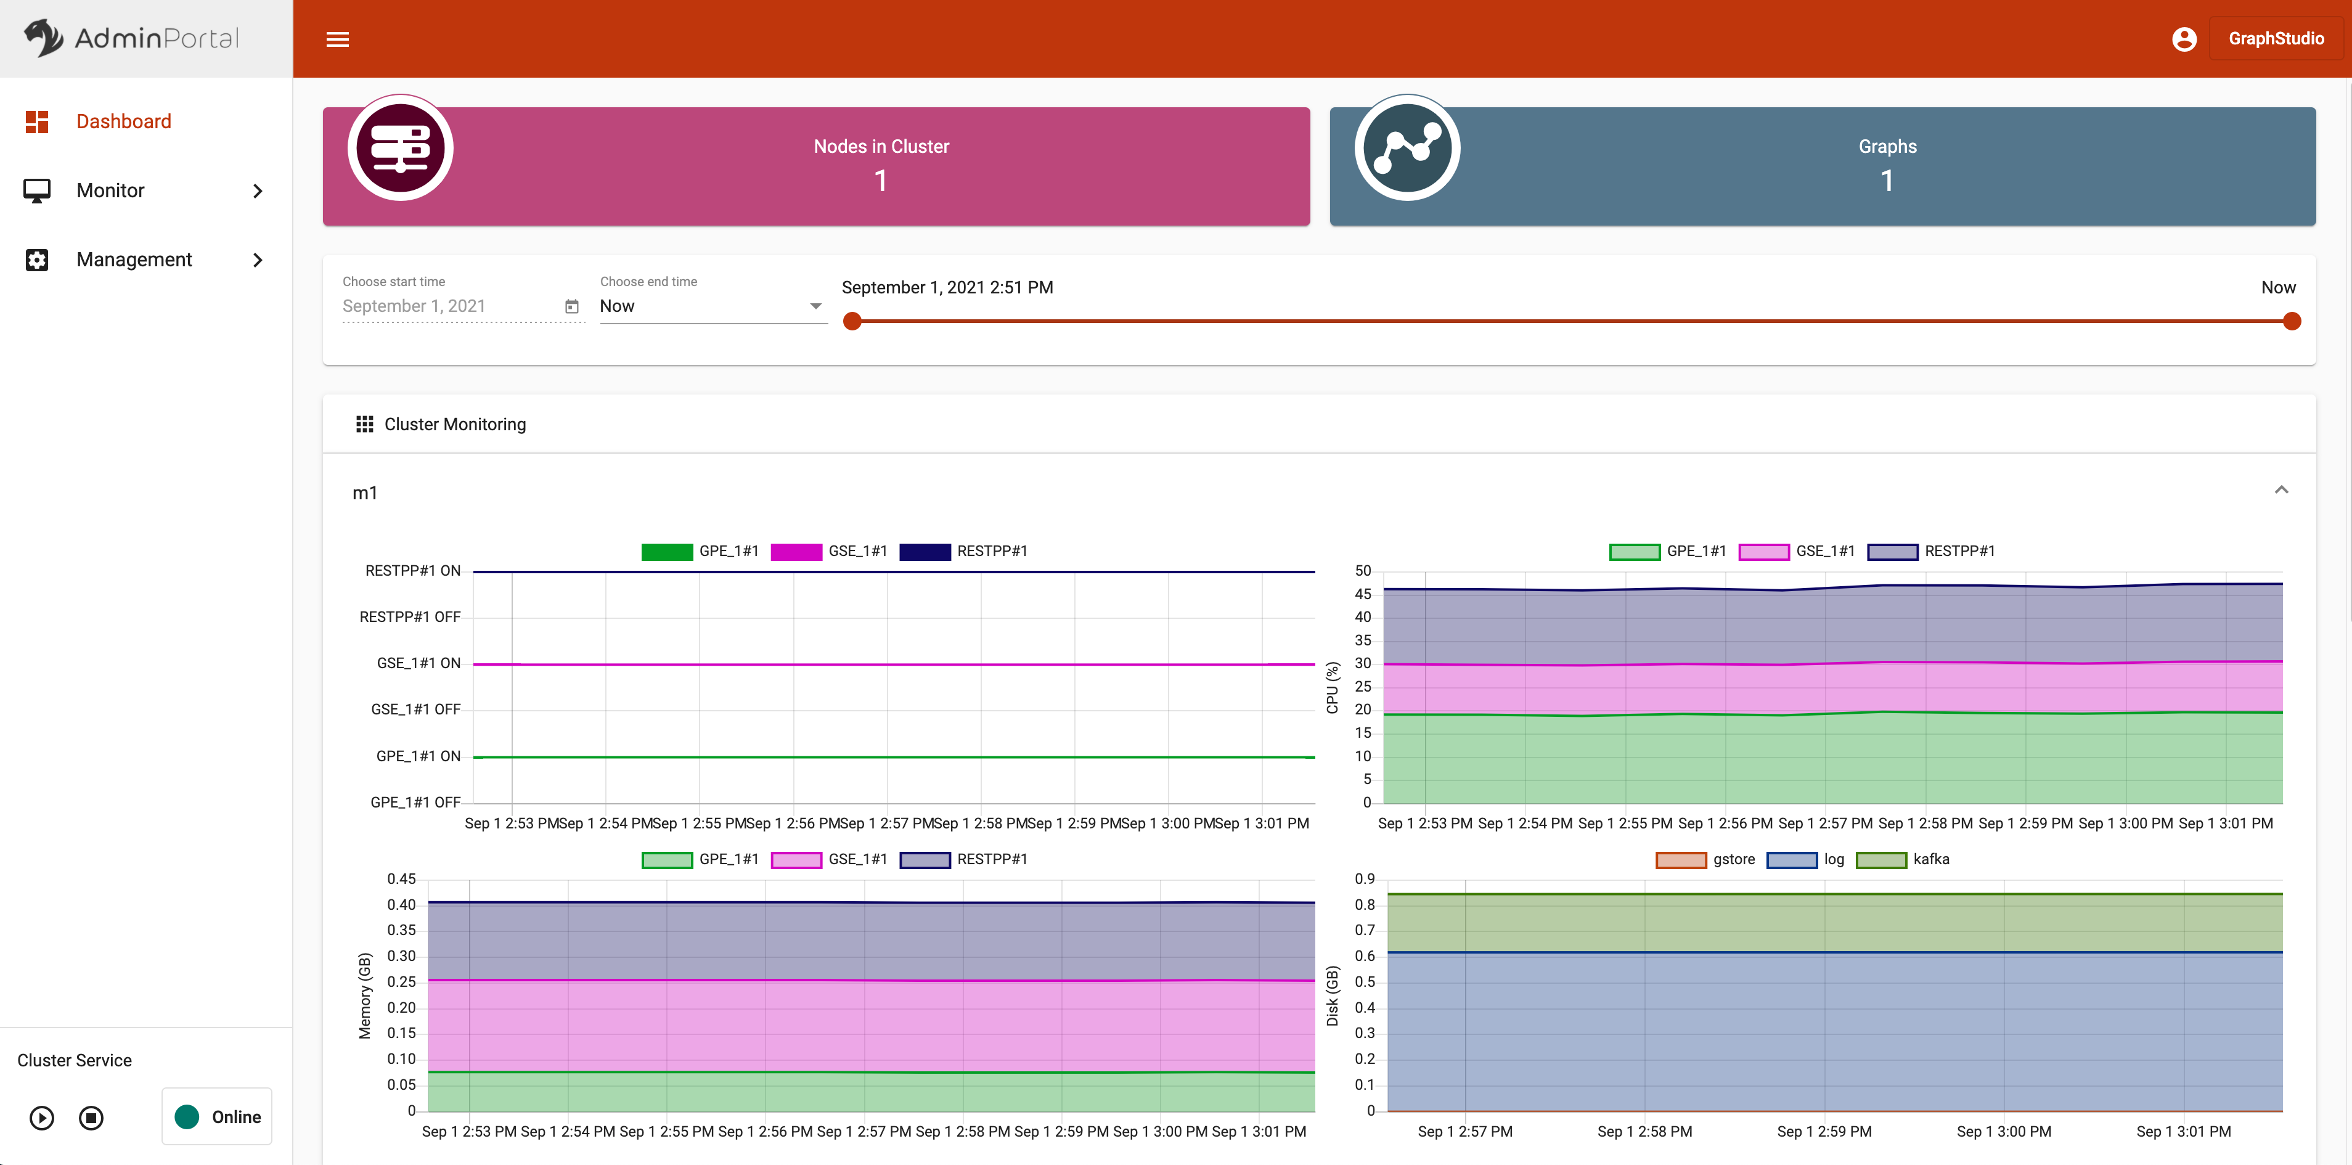This screenshot has width=2352, height=1165.
Task: Start cluster services with play icon
Action: coord(42,1116)
